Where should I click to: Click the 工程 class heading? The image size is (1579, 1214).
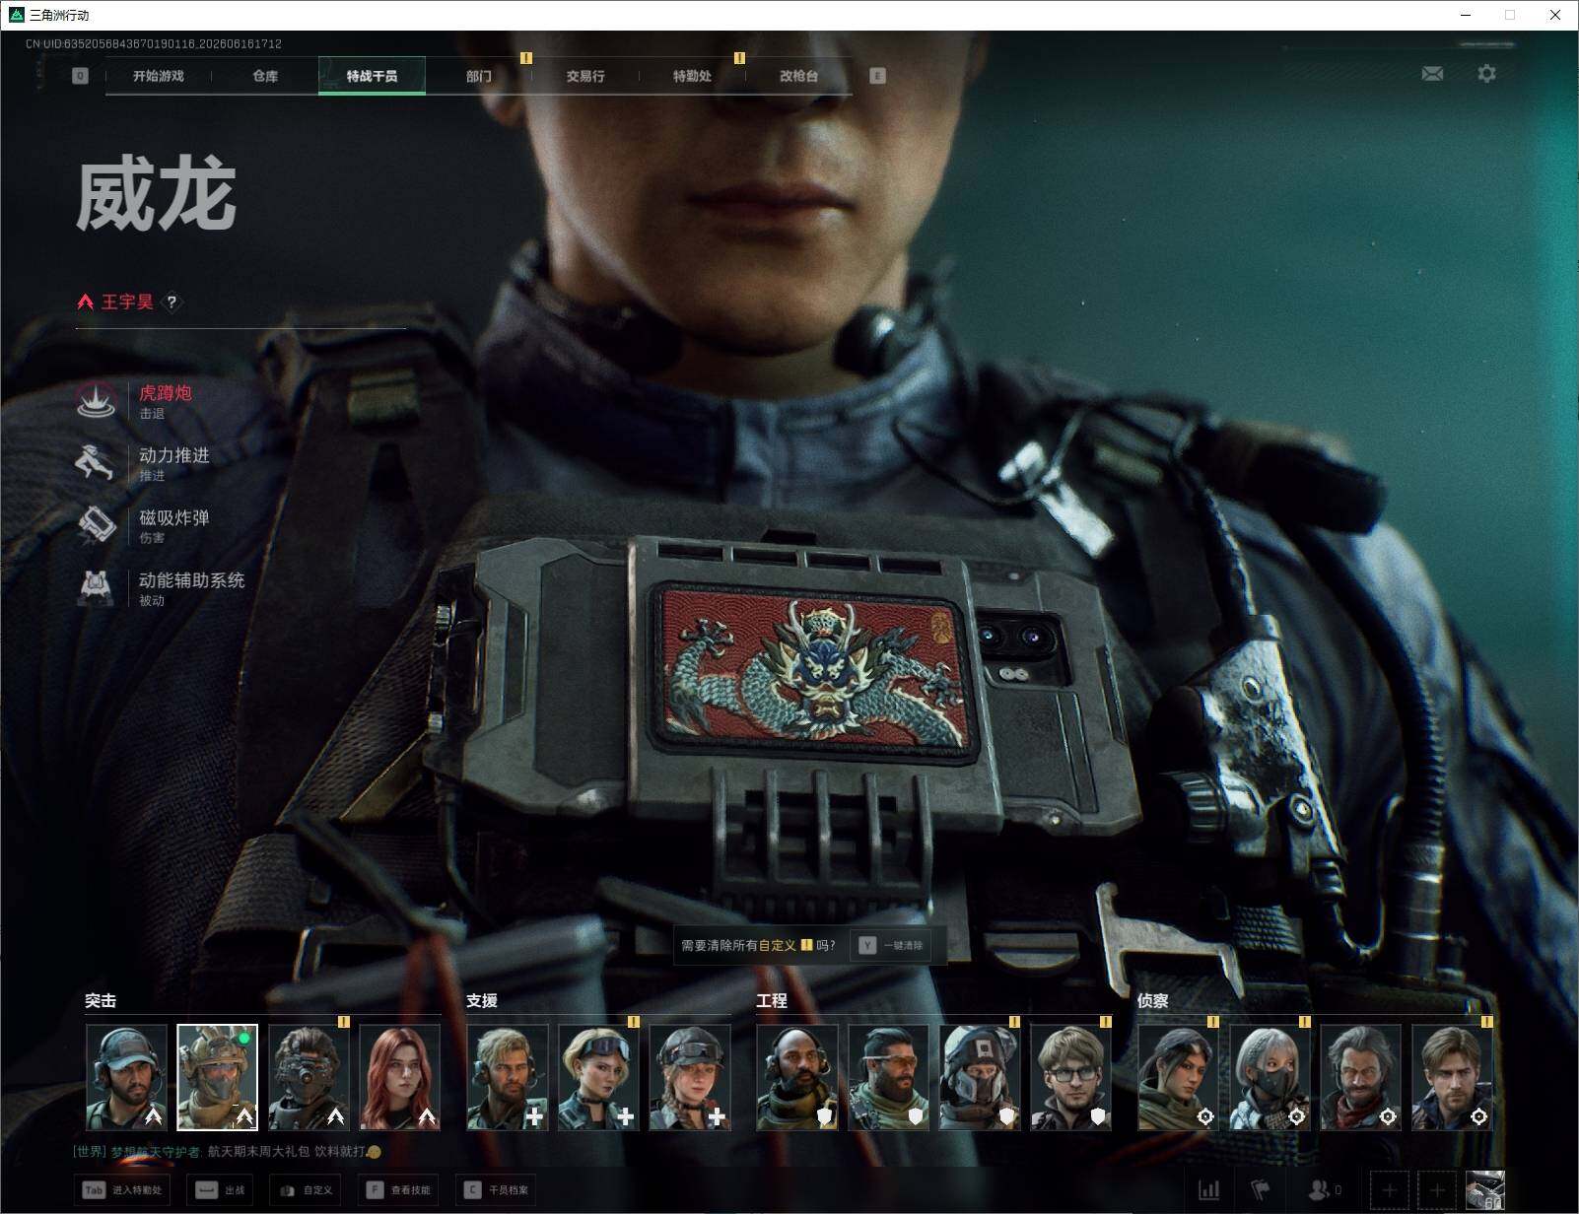click(772, 1001)
